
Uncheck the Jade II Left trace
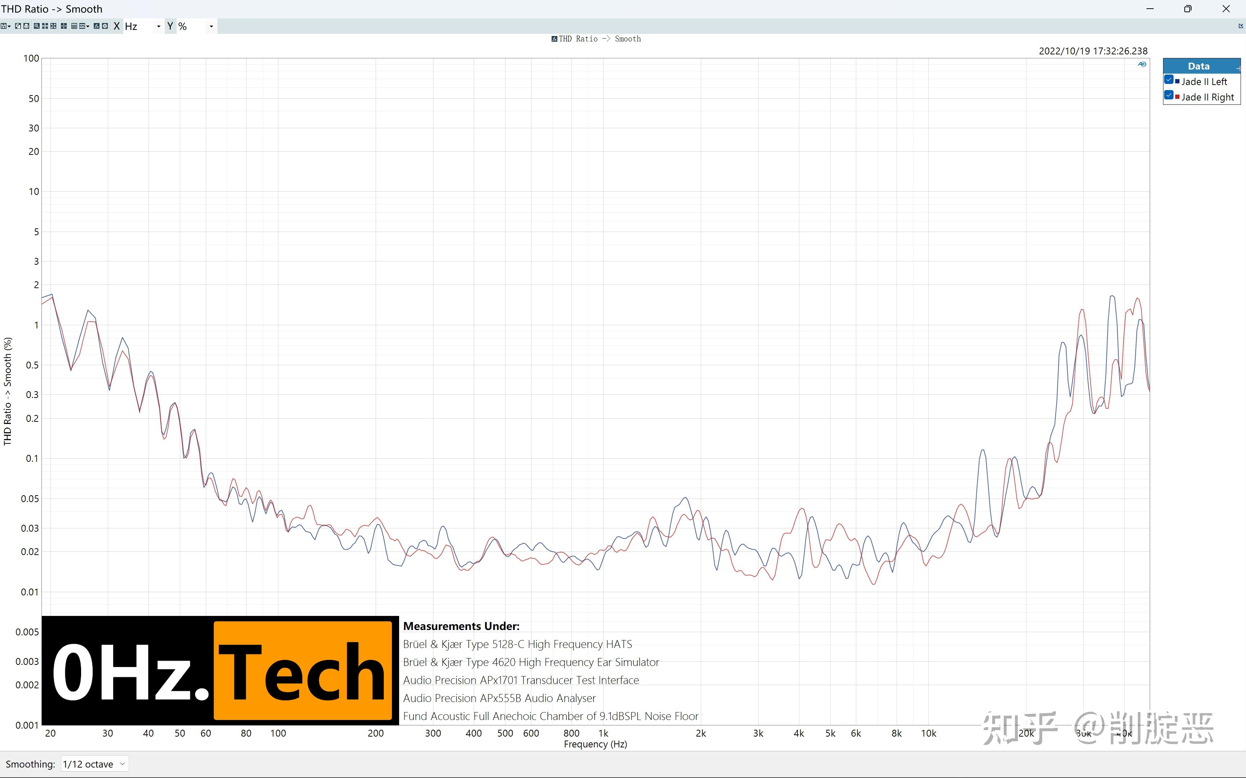click(x=1169, y=80)
